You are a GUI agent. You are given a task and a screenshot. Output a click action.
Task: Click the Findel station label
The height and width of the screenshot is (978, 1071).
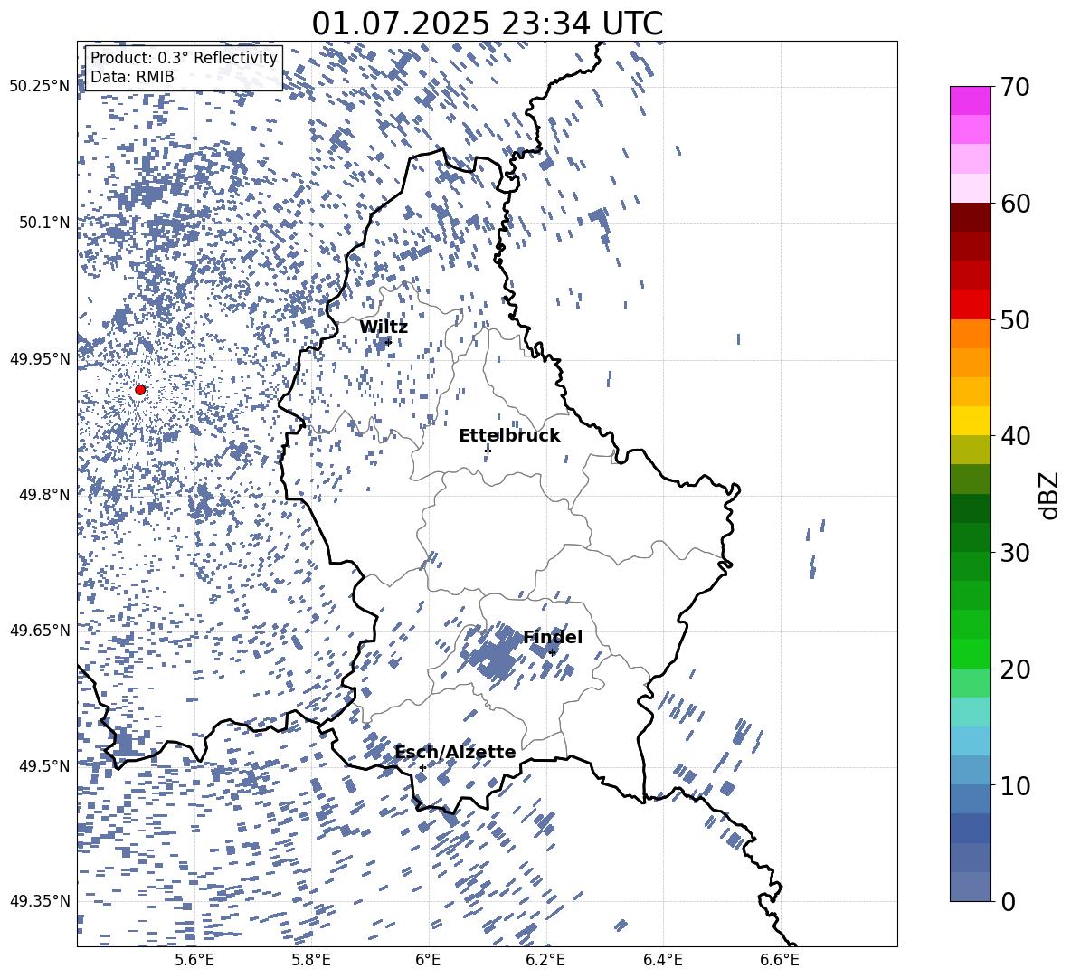[553, 637]
